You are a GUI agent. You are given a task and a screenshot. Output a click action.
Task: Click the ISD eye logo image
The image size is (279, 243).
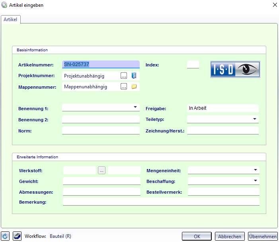(x=235, y=69)
